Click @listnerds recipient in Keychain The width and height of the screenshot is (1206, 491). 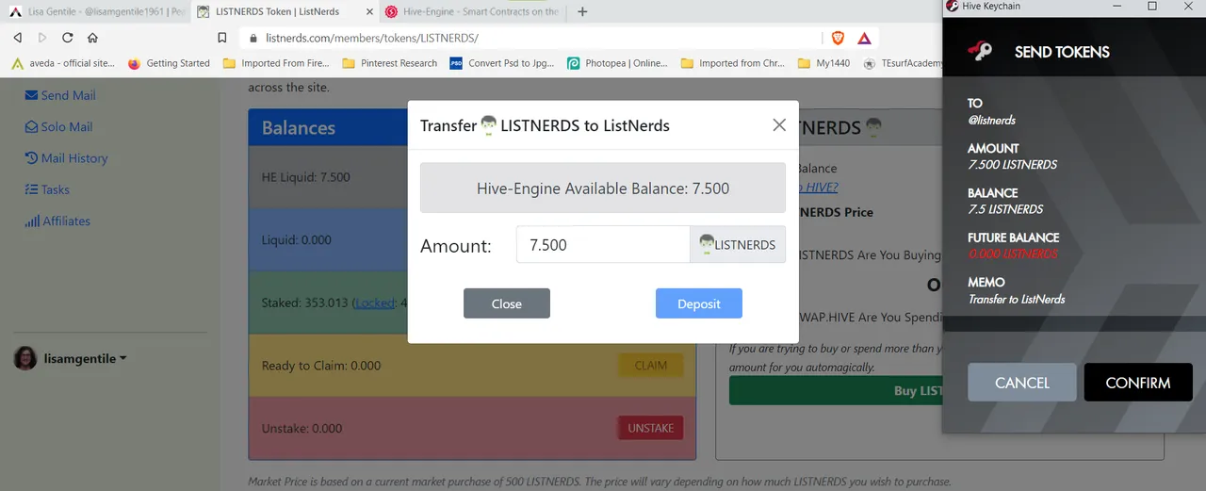(992, 120)
